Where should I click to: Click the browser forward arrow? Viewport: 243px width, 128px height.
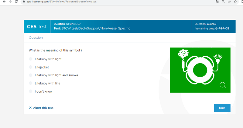(x=10, y=2)
